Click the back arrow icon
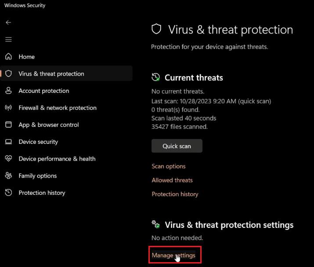The height and width of the screenshot is (267, 314). (8, 22)
